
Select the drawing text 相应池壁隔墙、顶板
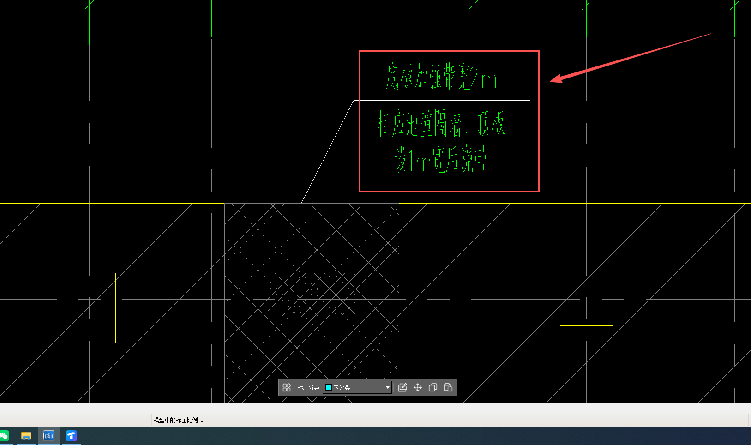coord(441,124)
